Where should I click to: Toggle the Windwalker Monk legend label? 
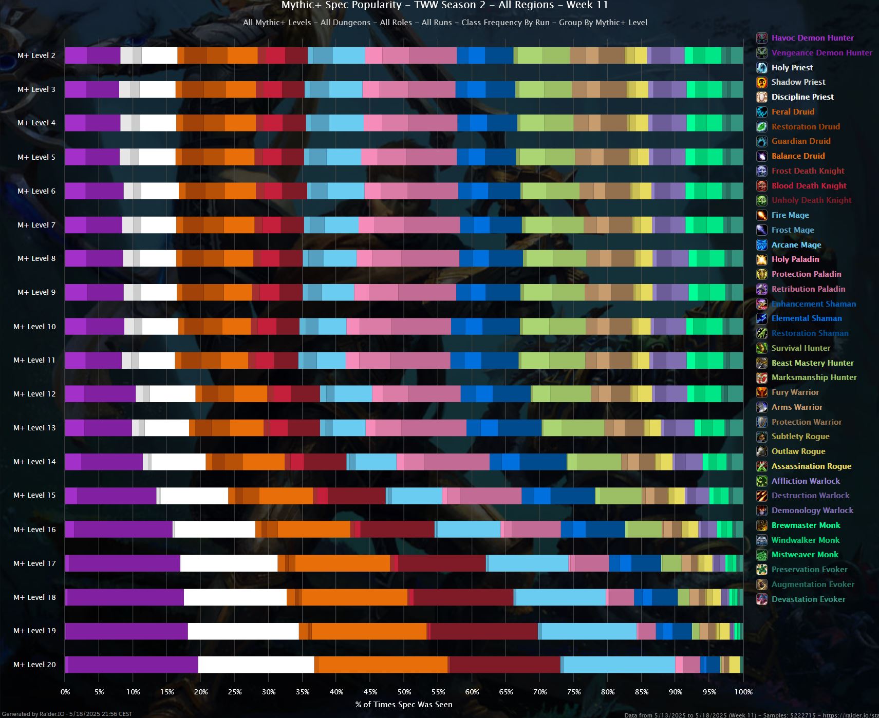[x=805, y=540]
